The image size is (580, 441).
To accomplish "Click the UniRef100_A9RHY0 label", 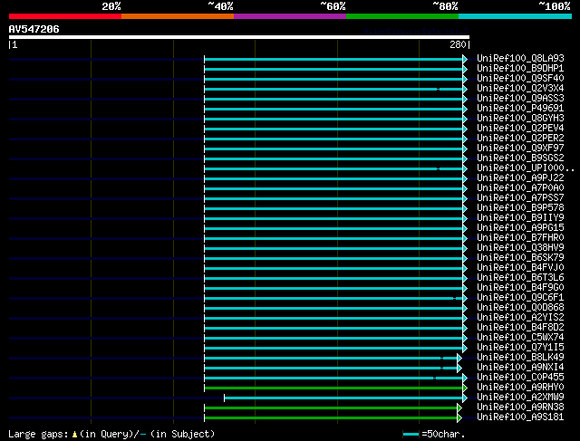I will tap(520, 388).
